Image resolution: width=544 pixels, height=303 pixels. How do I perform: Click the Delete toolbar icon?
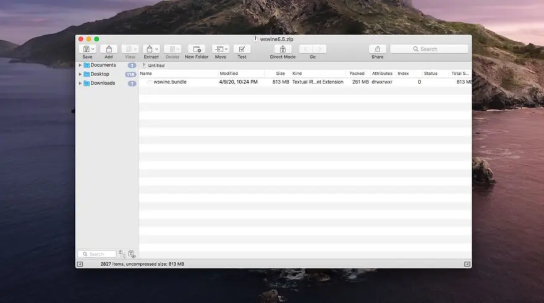172,49
